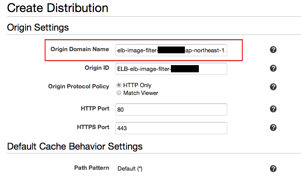The height and width of the screenshot is (181, 301).
Task: Choose the Match Viewer protocol option
Action: (119, 93)
